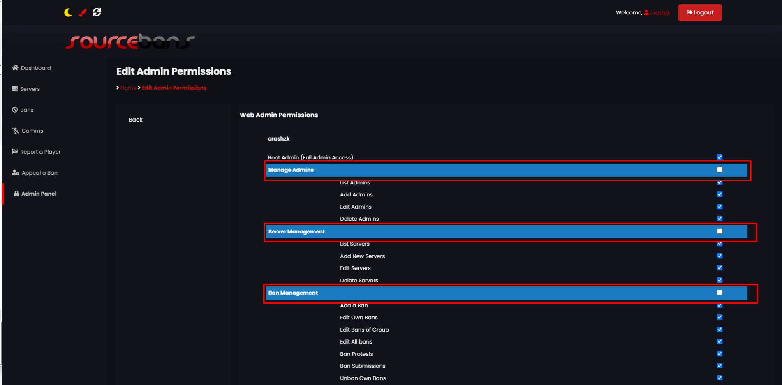
Task: Click the crashzk admin name heading
Action: click(279, 138)
